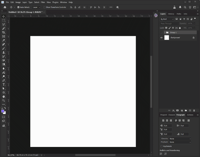Click Create new layer icon

(x=190, y=110)
